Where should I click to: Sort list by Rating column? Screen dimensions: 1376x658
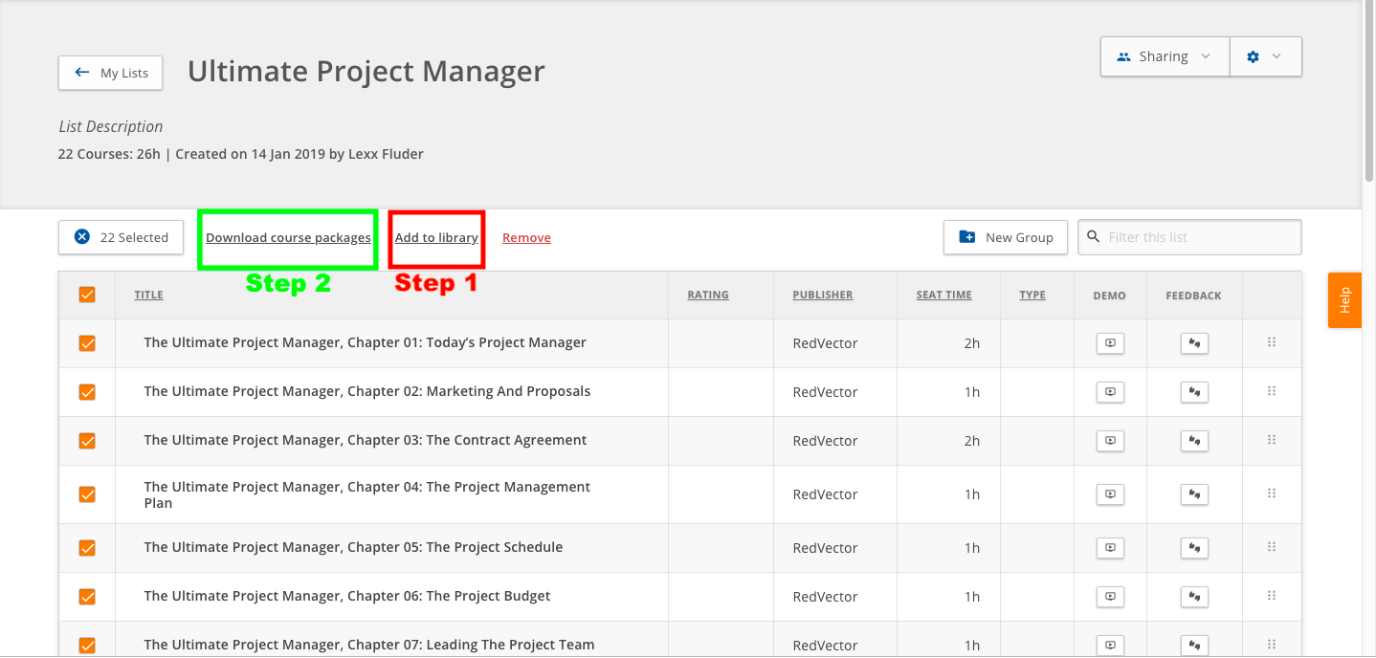click(x=708, y=295)
